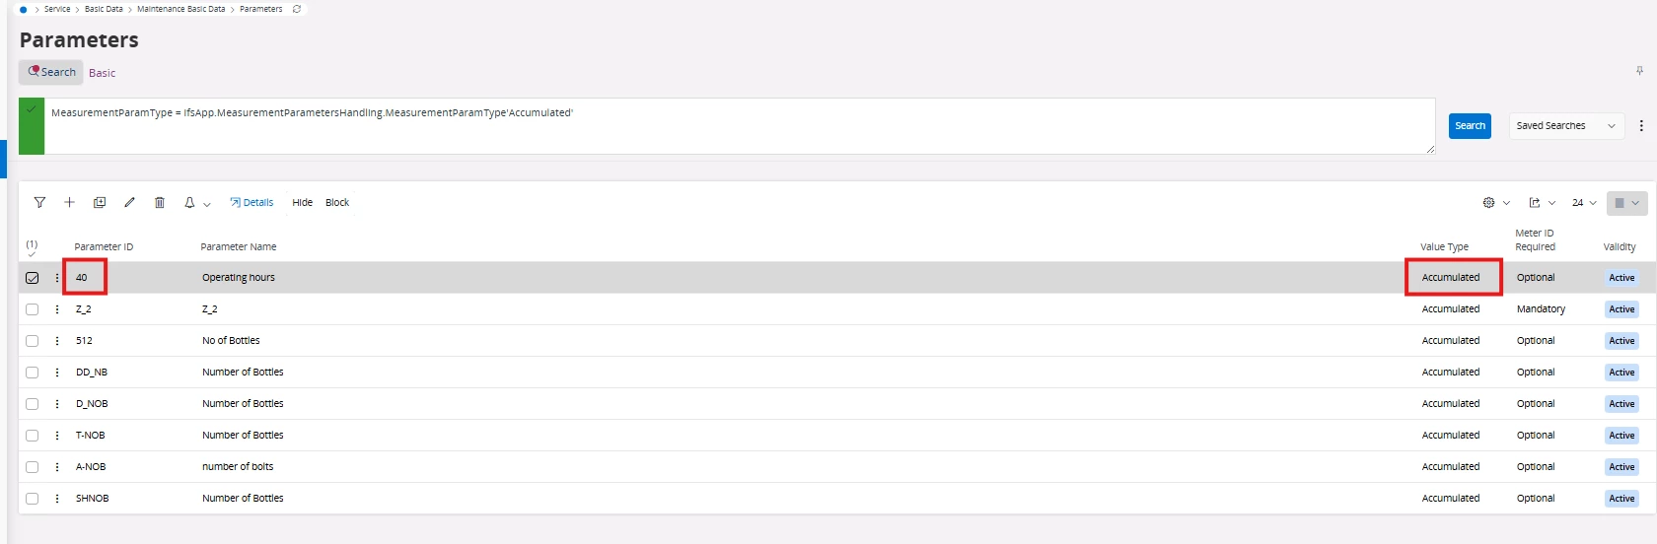Open the page size 24 dropdown
Viewport: 1657px width, 544px height.
tap(1584, 203)
